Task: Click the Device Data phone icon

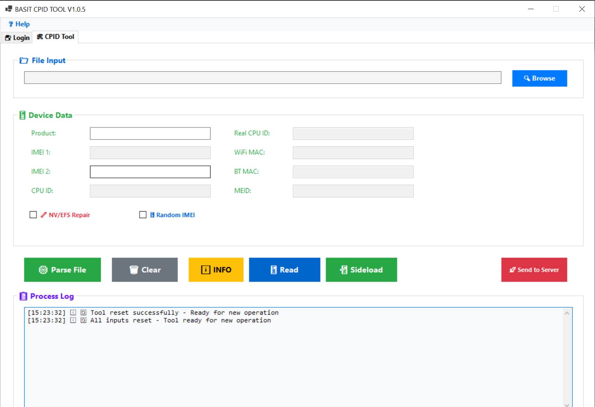Action: [x=22, y=115]
